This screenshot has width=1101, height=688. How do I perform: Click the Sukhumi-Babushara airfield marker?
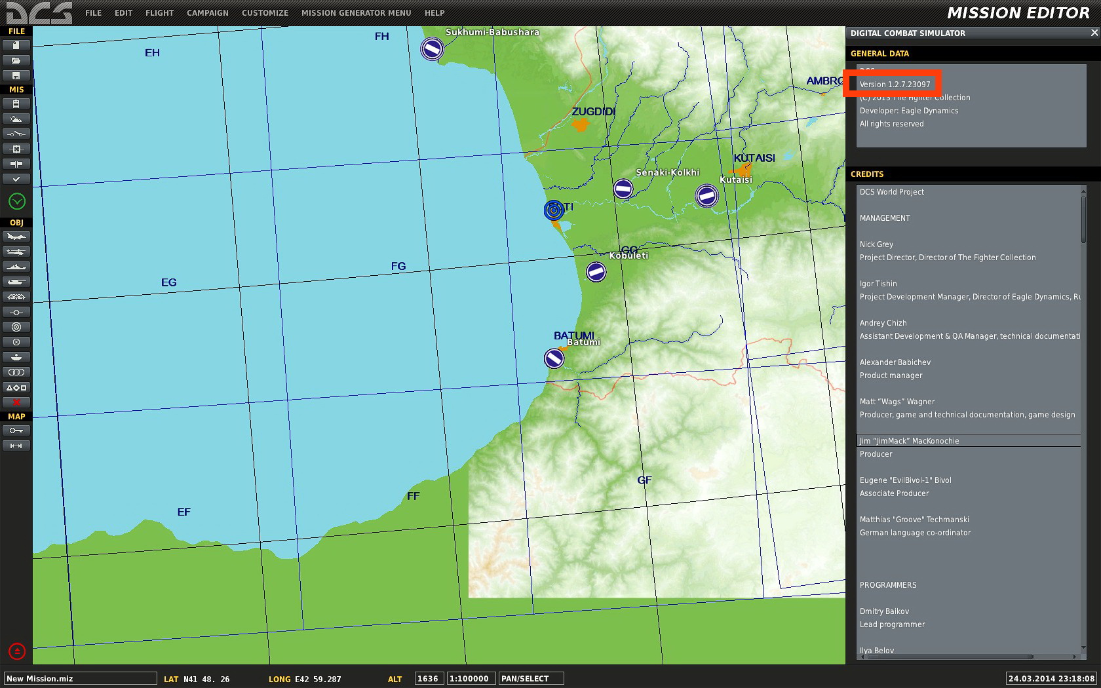coord(432,49)
